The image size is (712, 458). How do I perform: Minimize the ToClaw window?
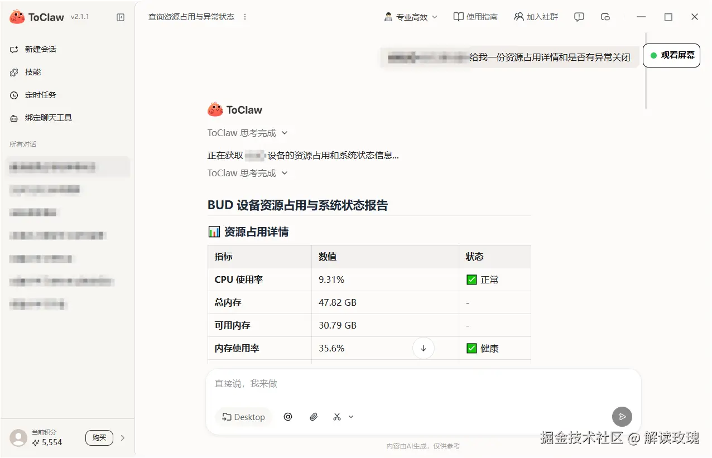(642, 17)
